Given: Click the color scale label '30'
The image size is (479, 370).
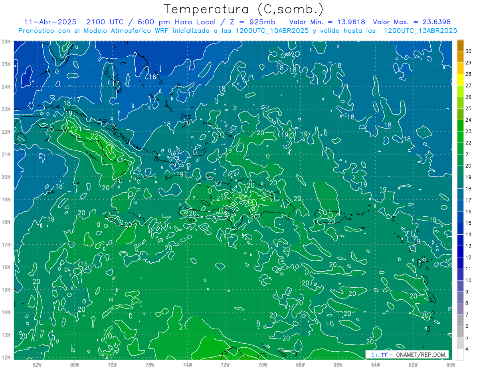Looking at the screenshot, I should pyautogui.click(x=469, y=51).
